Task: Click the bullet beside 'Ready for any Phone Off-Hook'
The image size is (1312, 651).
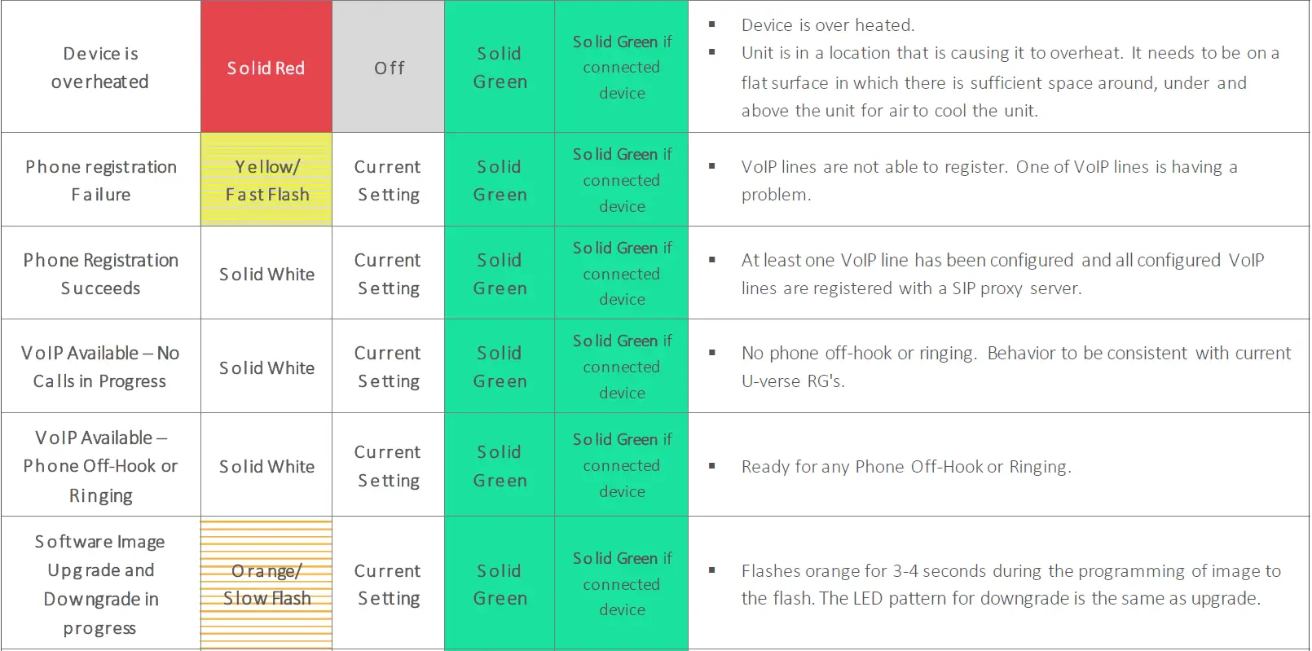Action: 712,466
